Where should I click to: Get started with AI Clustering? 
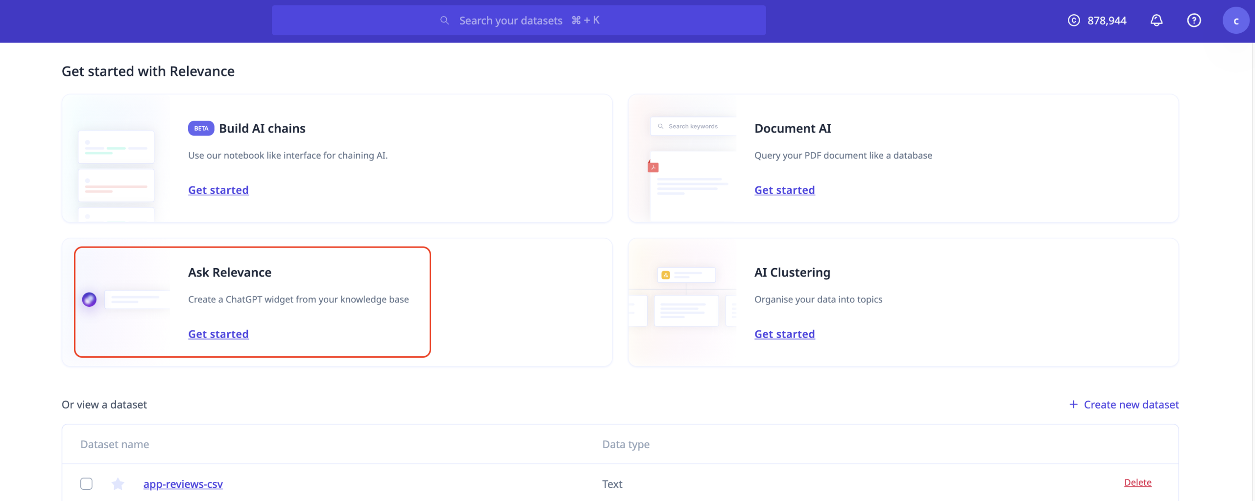[x=784, y=334]
